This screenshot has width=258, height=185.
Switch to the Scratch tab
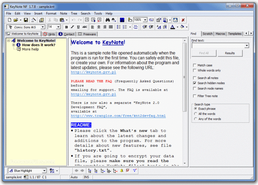tap(208, 34)
